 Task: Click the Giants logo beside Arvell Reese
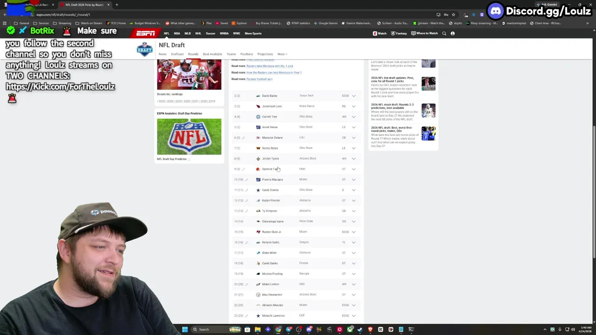(258, 127)
